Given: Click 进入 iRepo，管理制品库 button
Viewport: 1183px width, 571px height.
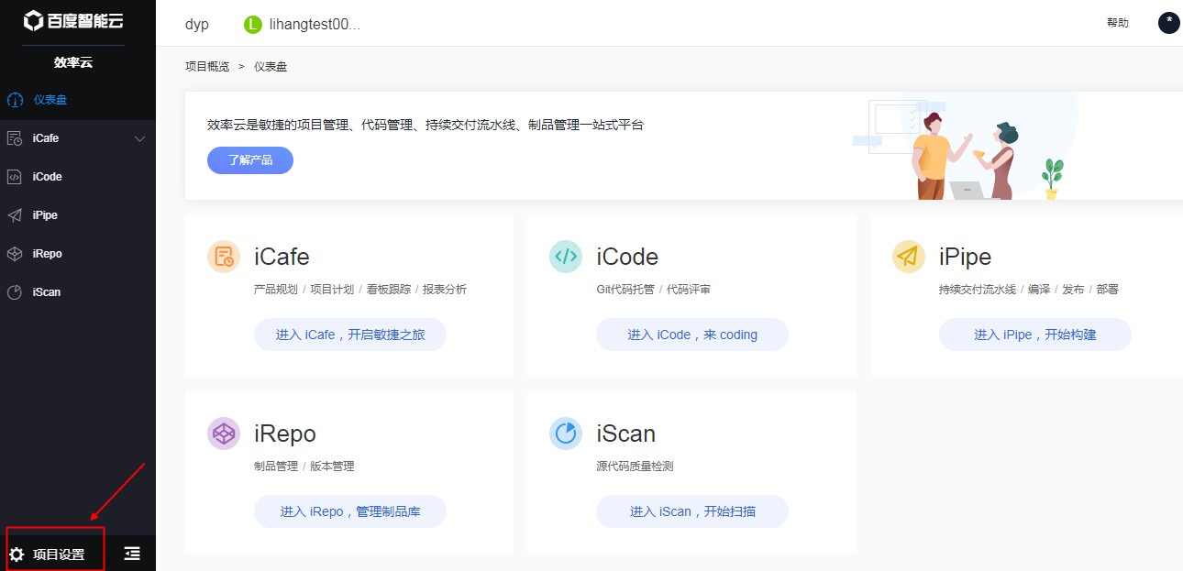Looking at the screenshot, I should click(x=350, y=511).
